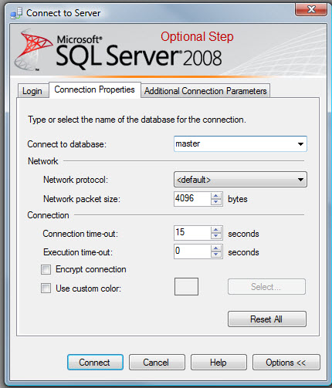
Task: Click the Execution time-out value field
Action: pos(192,251)
